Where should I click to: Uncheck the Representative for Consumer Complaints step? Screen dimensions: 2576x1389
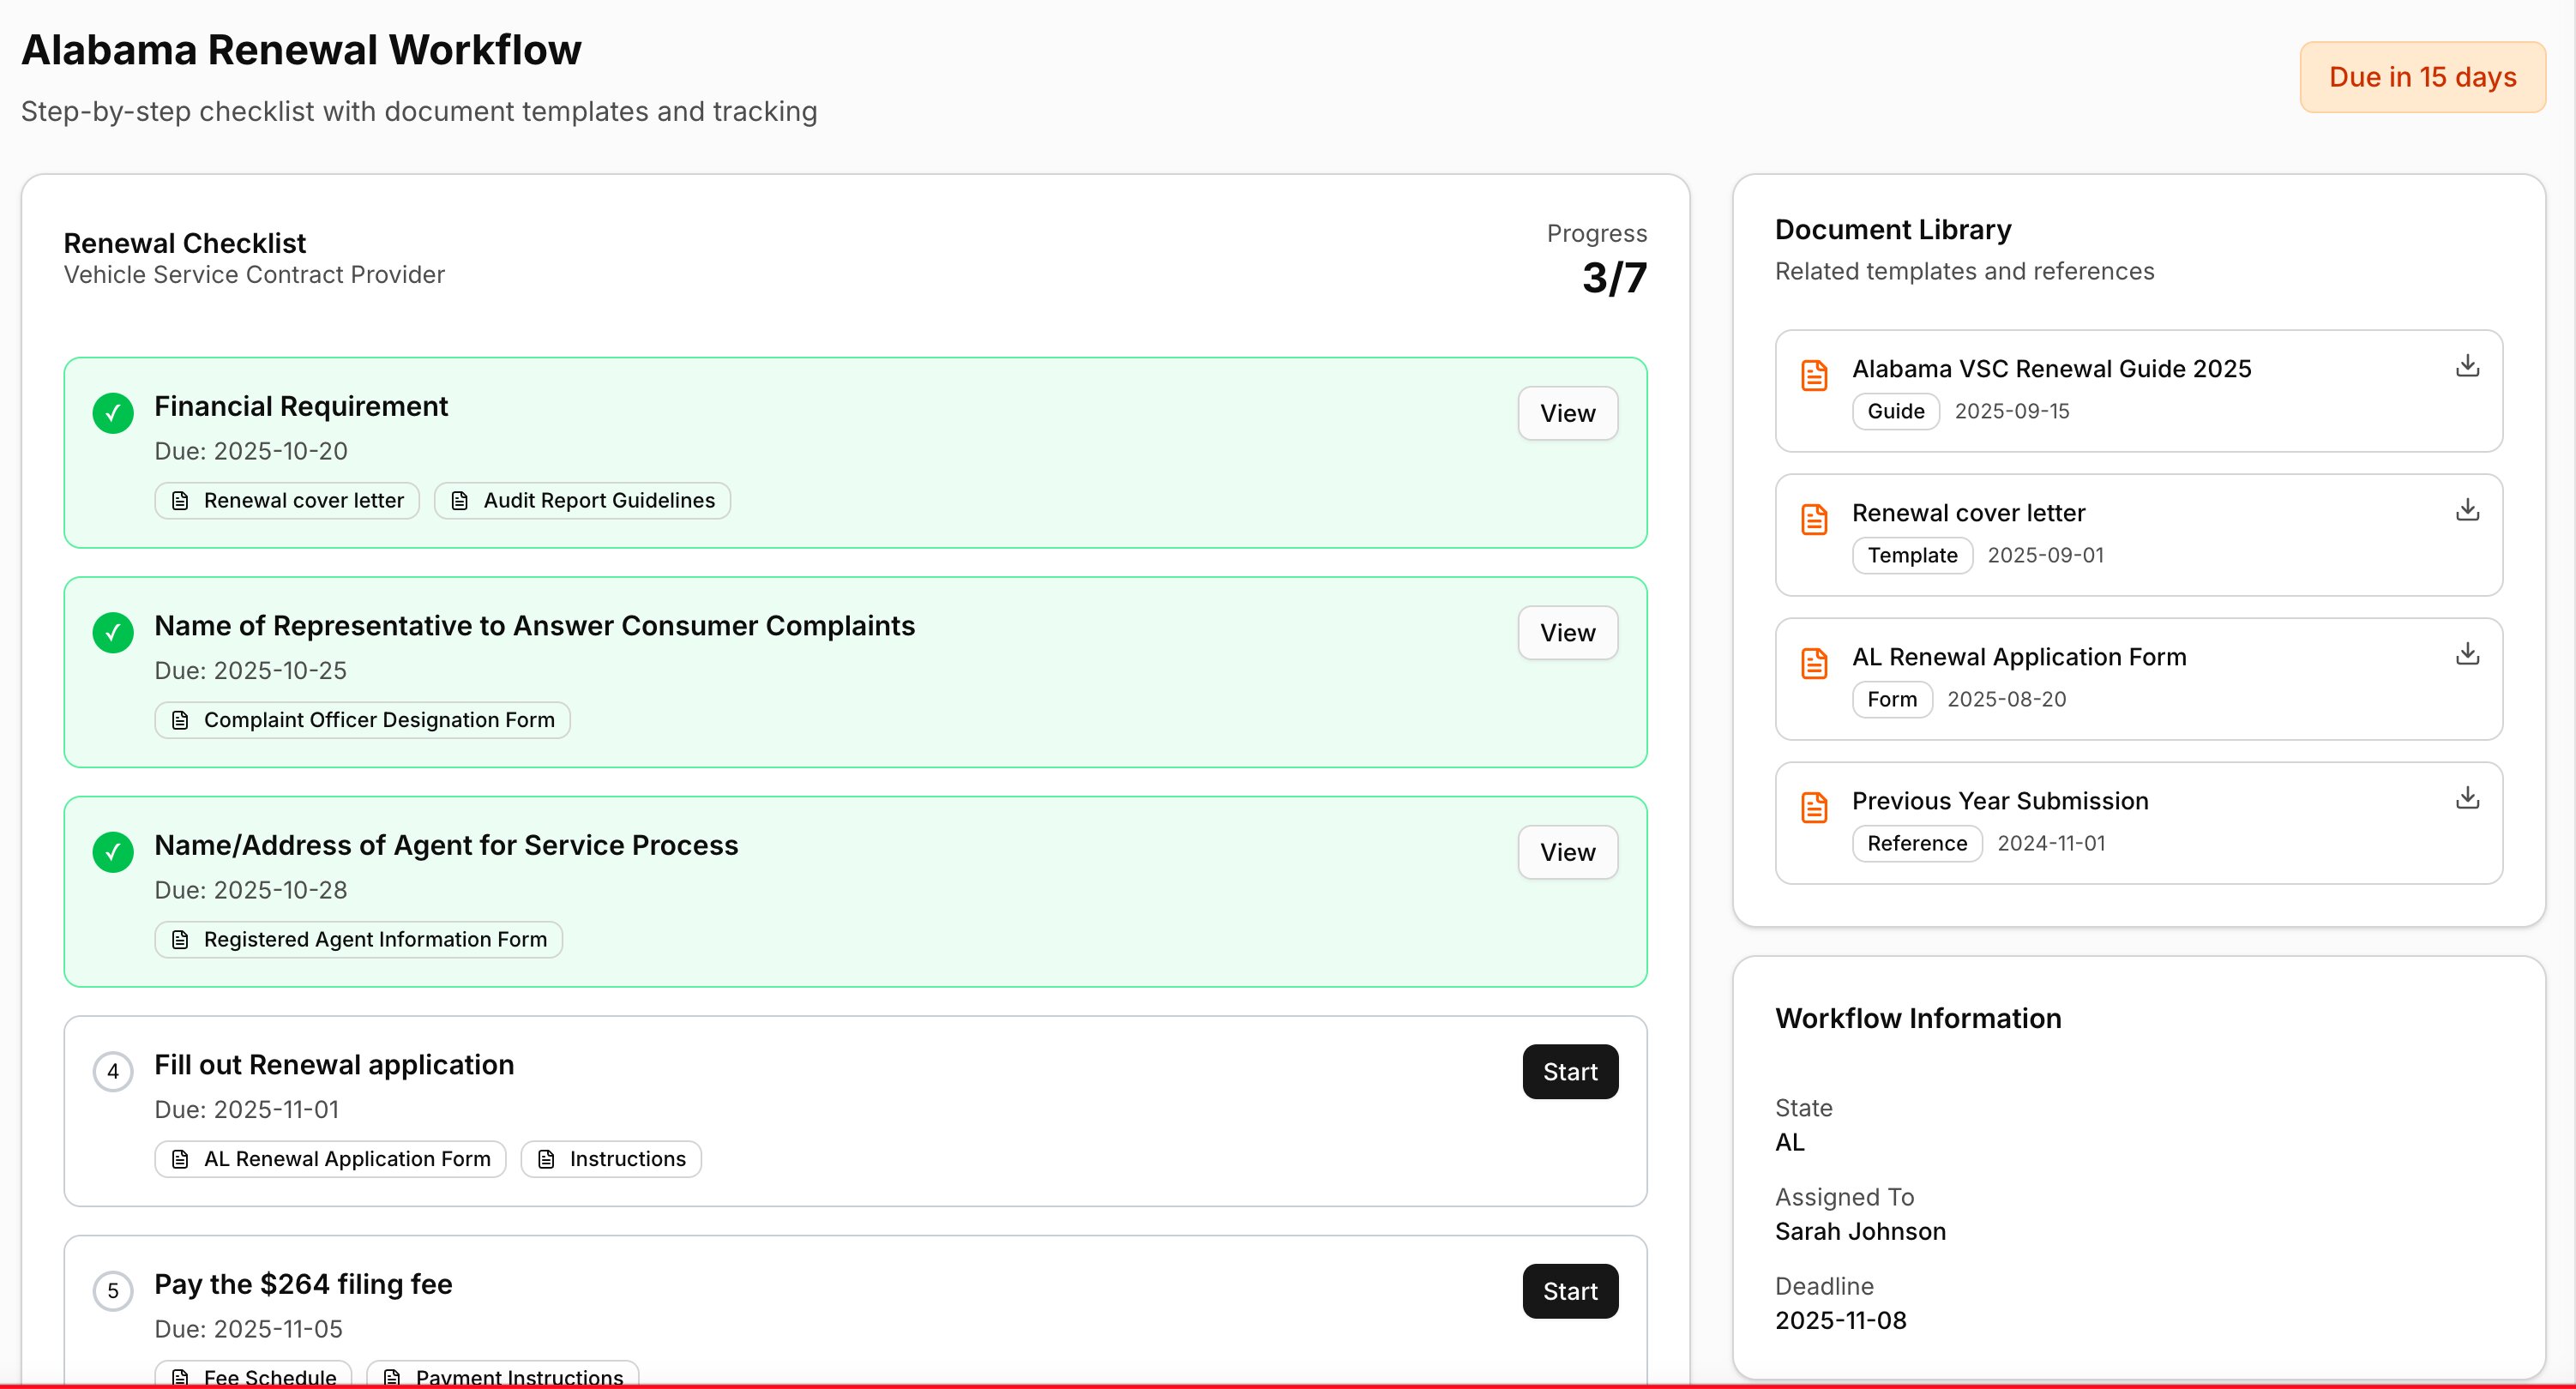pos(112,632)
